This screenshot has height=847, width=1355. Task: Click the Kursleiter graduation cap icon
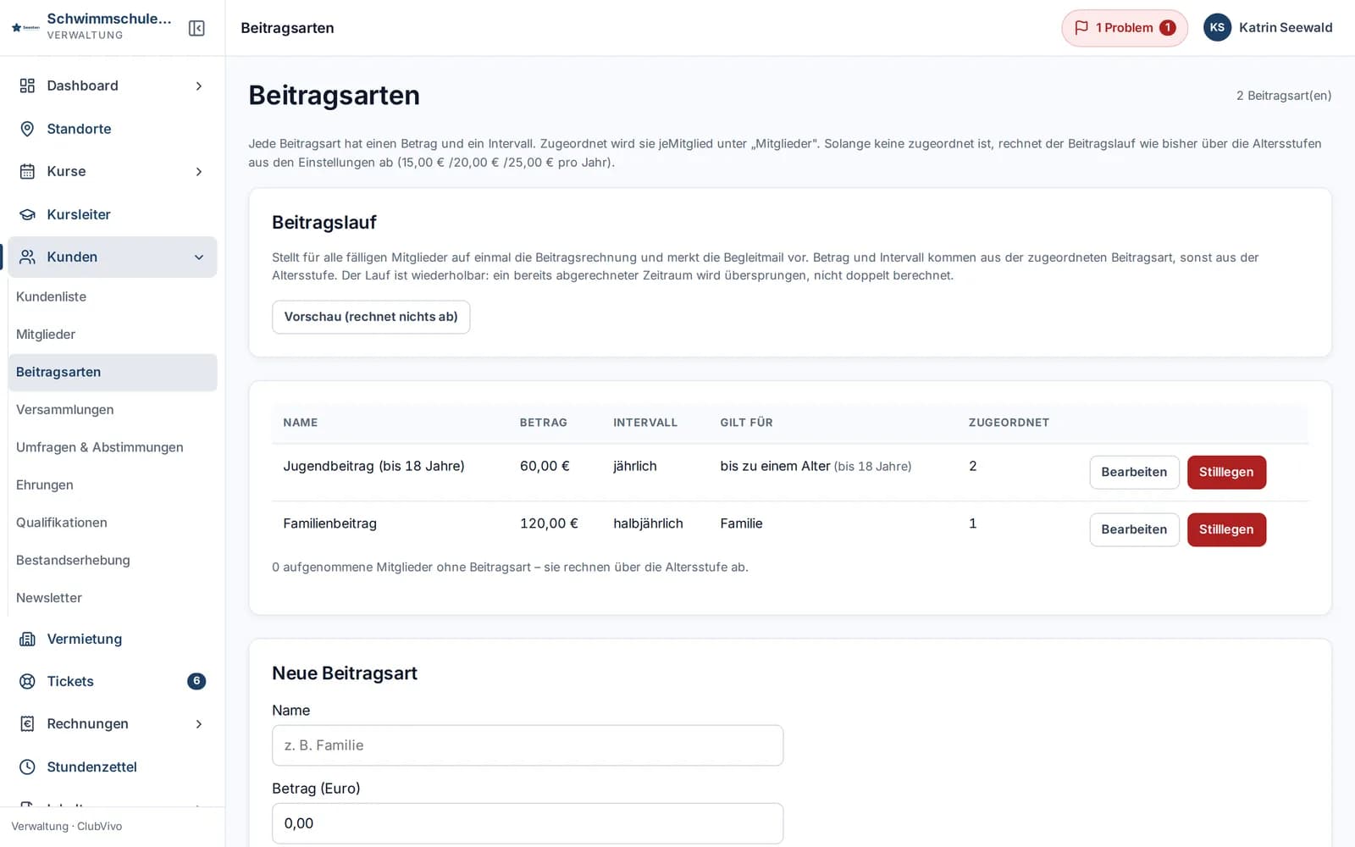point(27,214)
